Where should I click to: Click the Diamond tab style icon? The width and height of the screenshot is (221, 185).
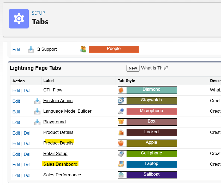[122, 90]
